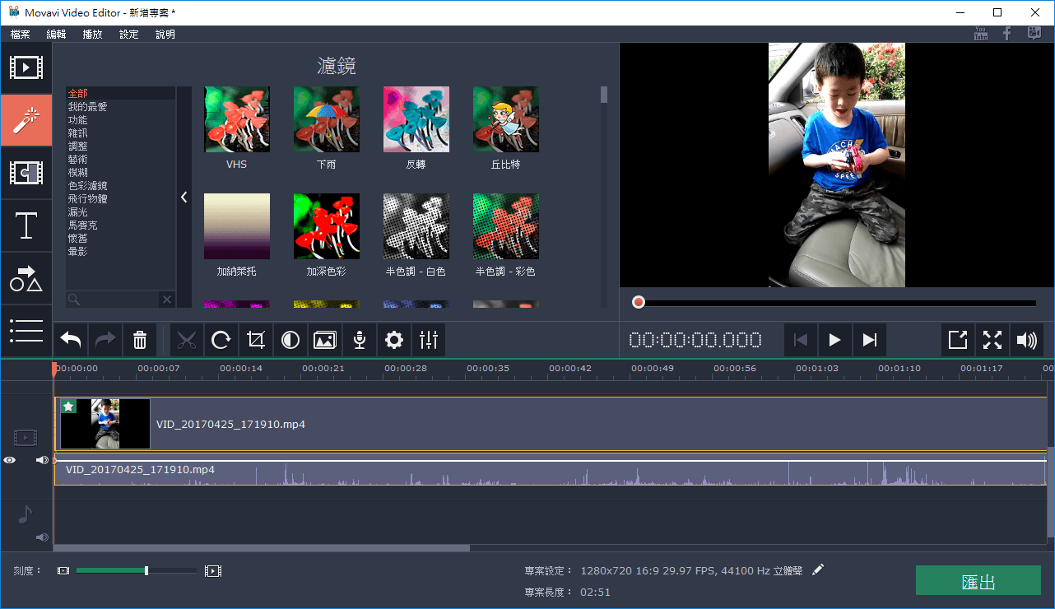Open the Titles panel
Image resolution: width=1055 pixels, height=609 pixels.
point(26,225)
